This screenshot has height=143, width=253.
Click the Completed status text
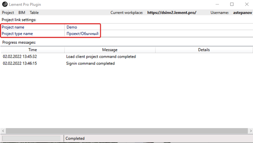click(75, 138)
